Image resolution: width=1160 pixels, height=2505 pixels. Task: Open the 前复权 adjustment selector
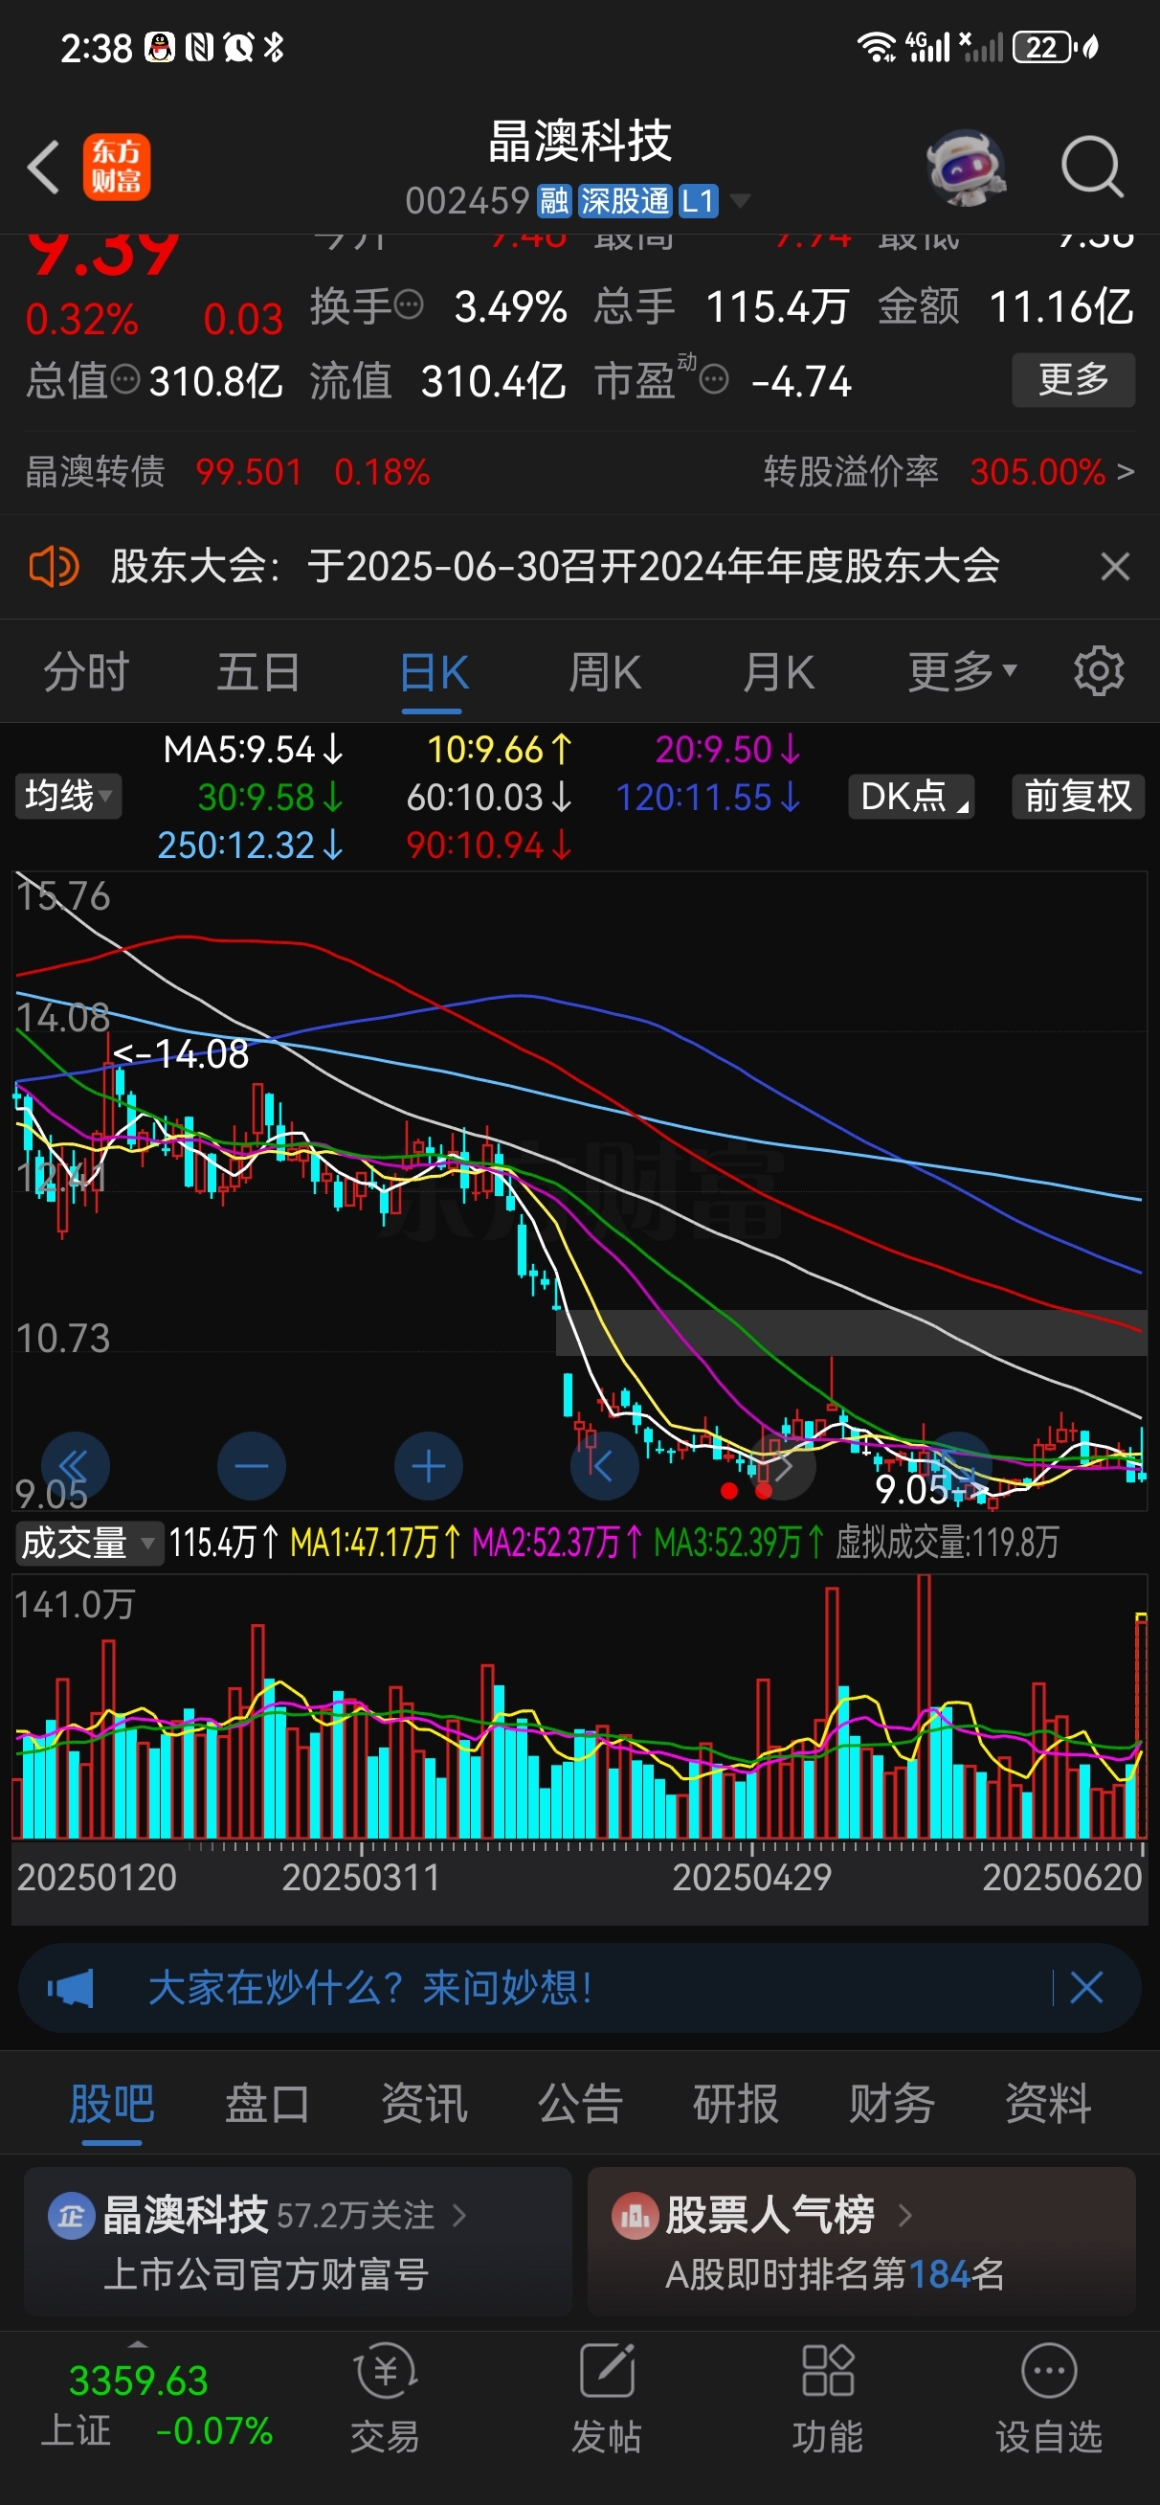[1079, 797]
